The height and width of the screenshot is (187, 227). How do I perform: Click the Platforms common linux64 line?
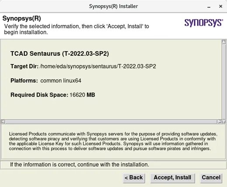(46, 80)
